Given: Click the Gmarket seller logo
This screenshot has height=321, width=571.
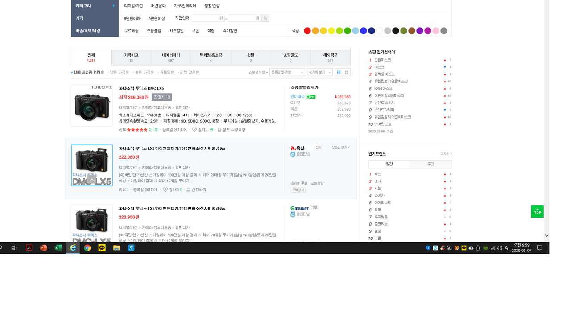Looking at the screenshot, I should 299,208.
